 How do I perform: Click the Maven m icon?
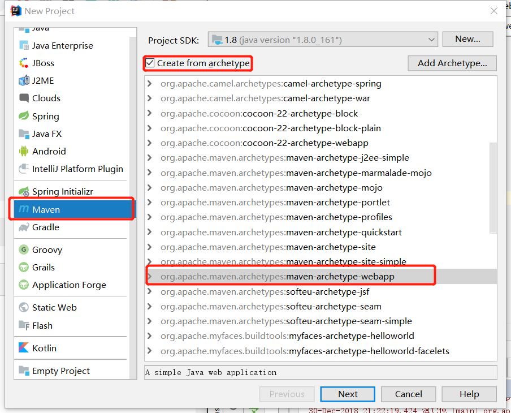coord(24,209)
